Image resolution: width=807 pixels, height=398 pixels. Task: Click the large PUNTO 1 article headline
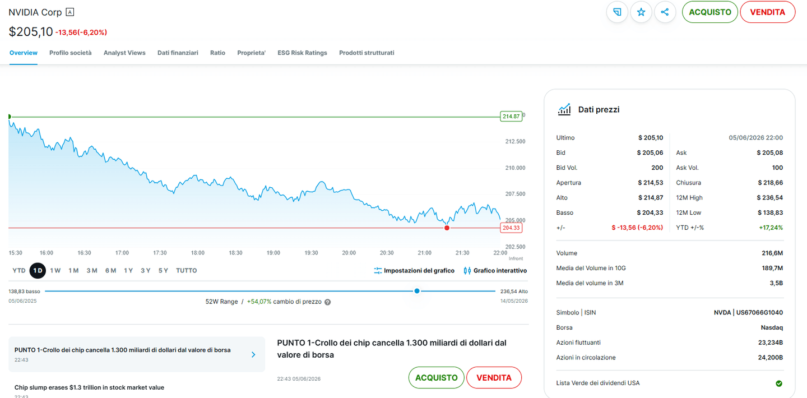click(392, 348)
